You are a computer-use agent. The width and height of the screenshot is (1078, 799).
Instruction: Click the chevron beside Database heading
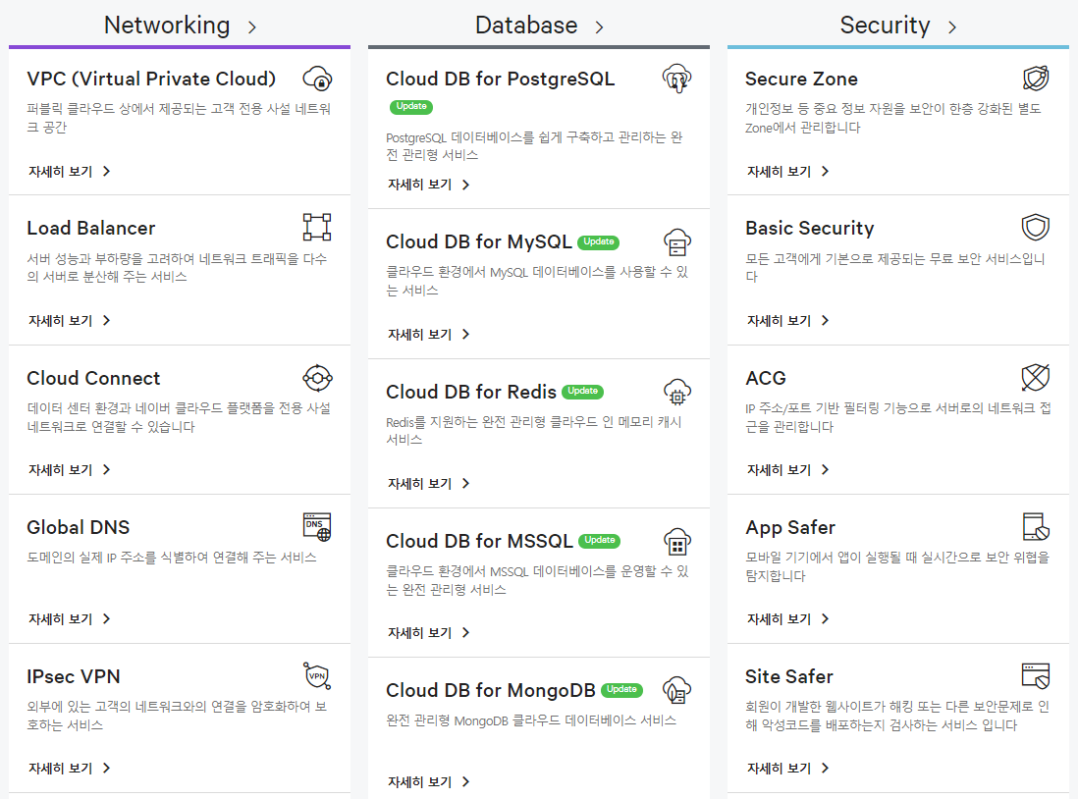click(x=600, y=27)
